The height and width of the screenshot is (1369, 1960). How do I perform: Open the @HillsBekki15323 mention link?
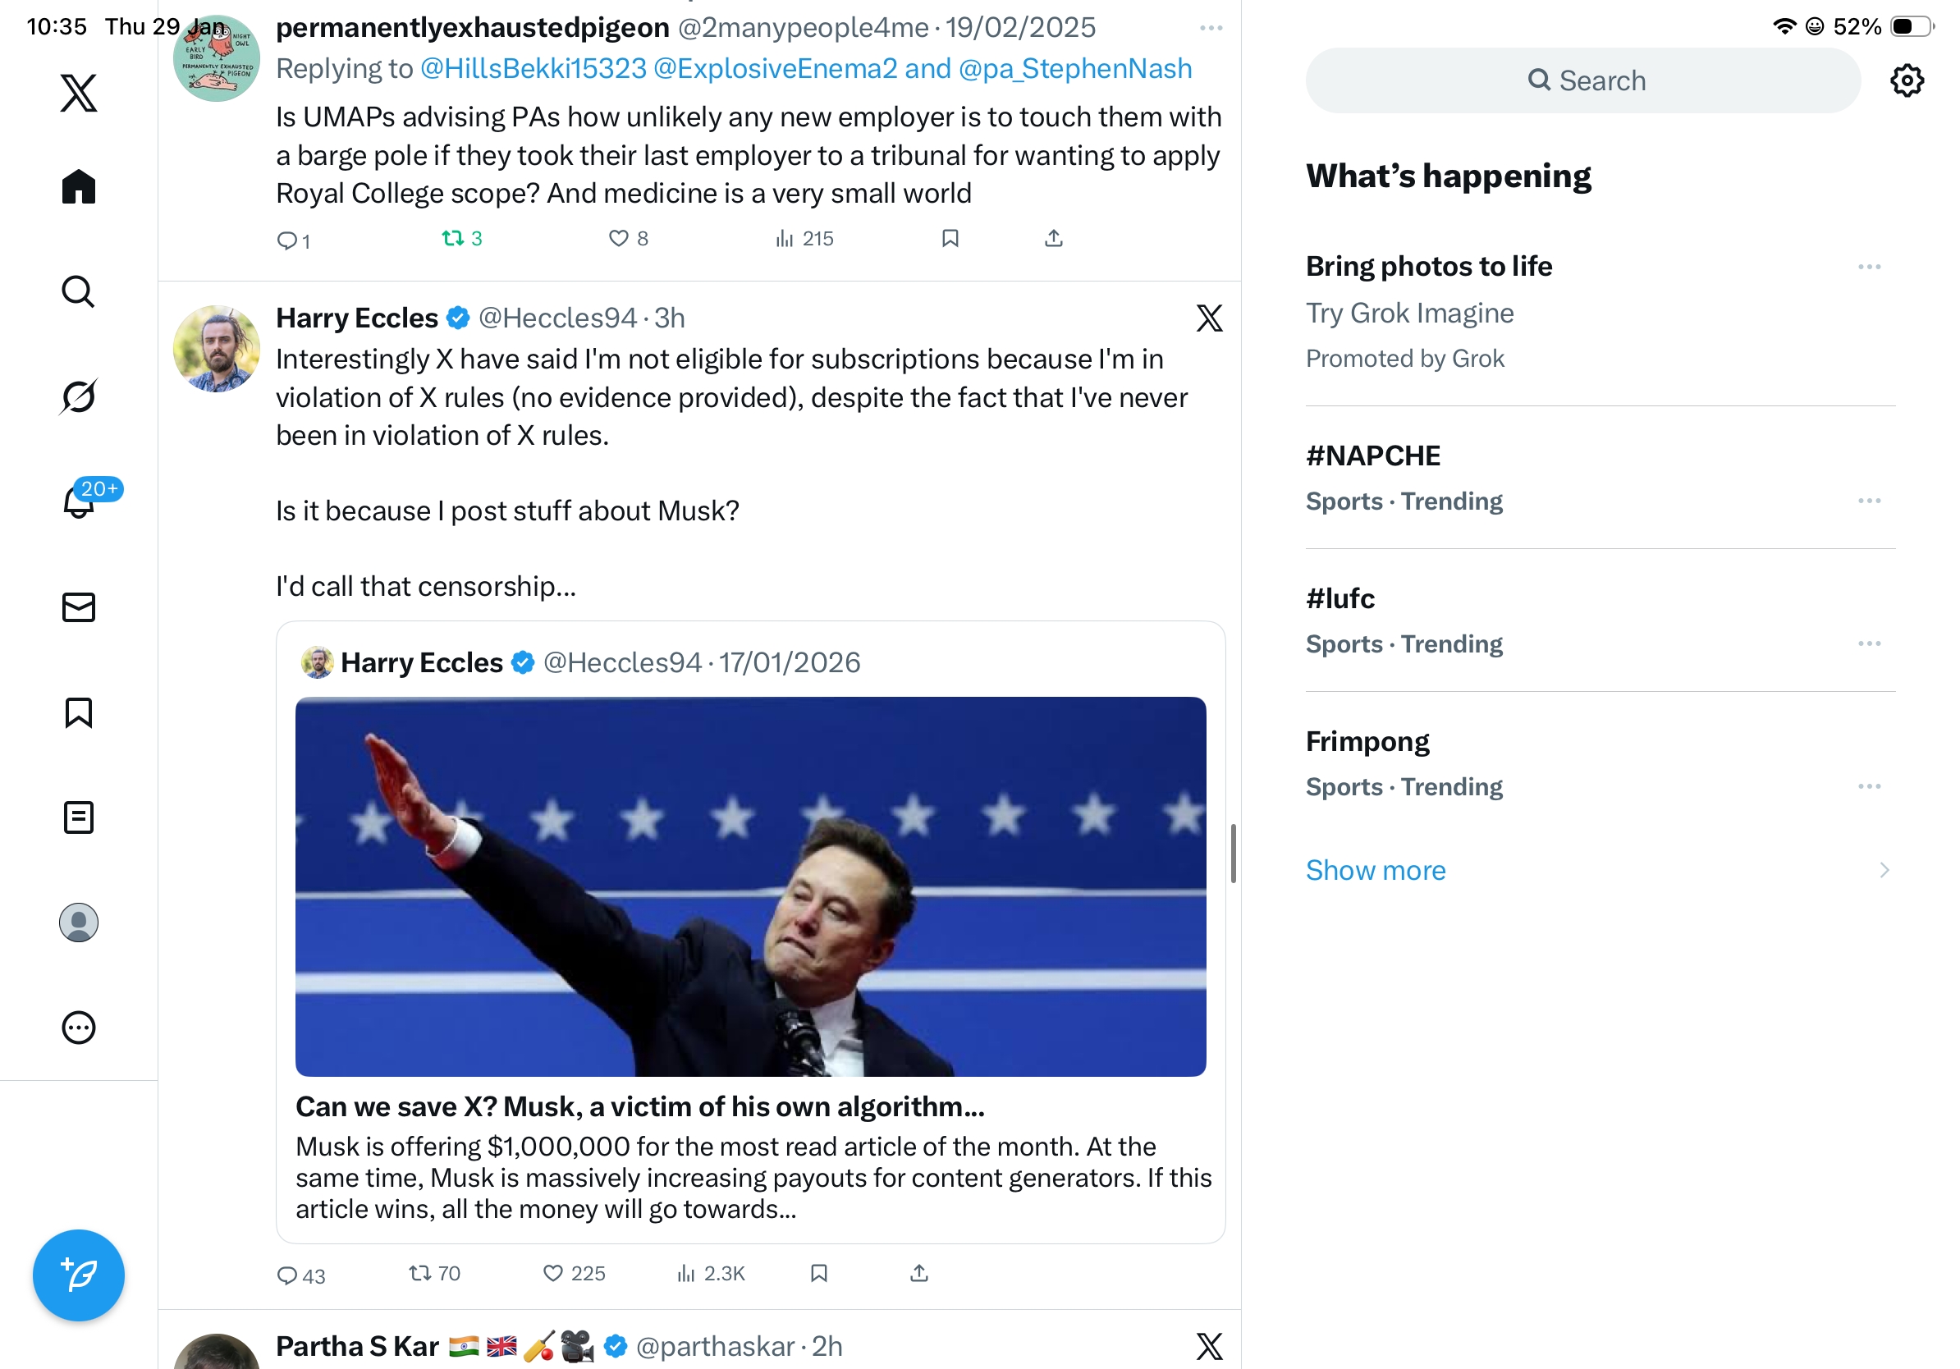pyautogui.click(x=534, y=68)
